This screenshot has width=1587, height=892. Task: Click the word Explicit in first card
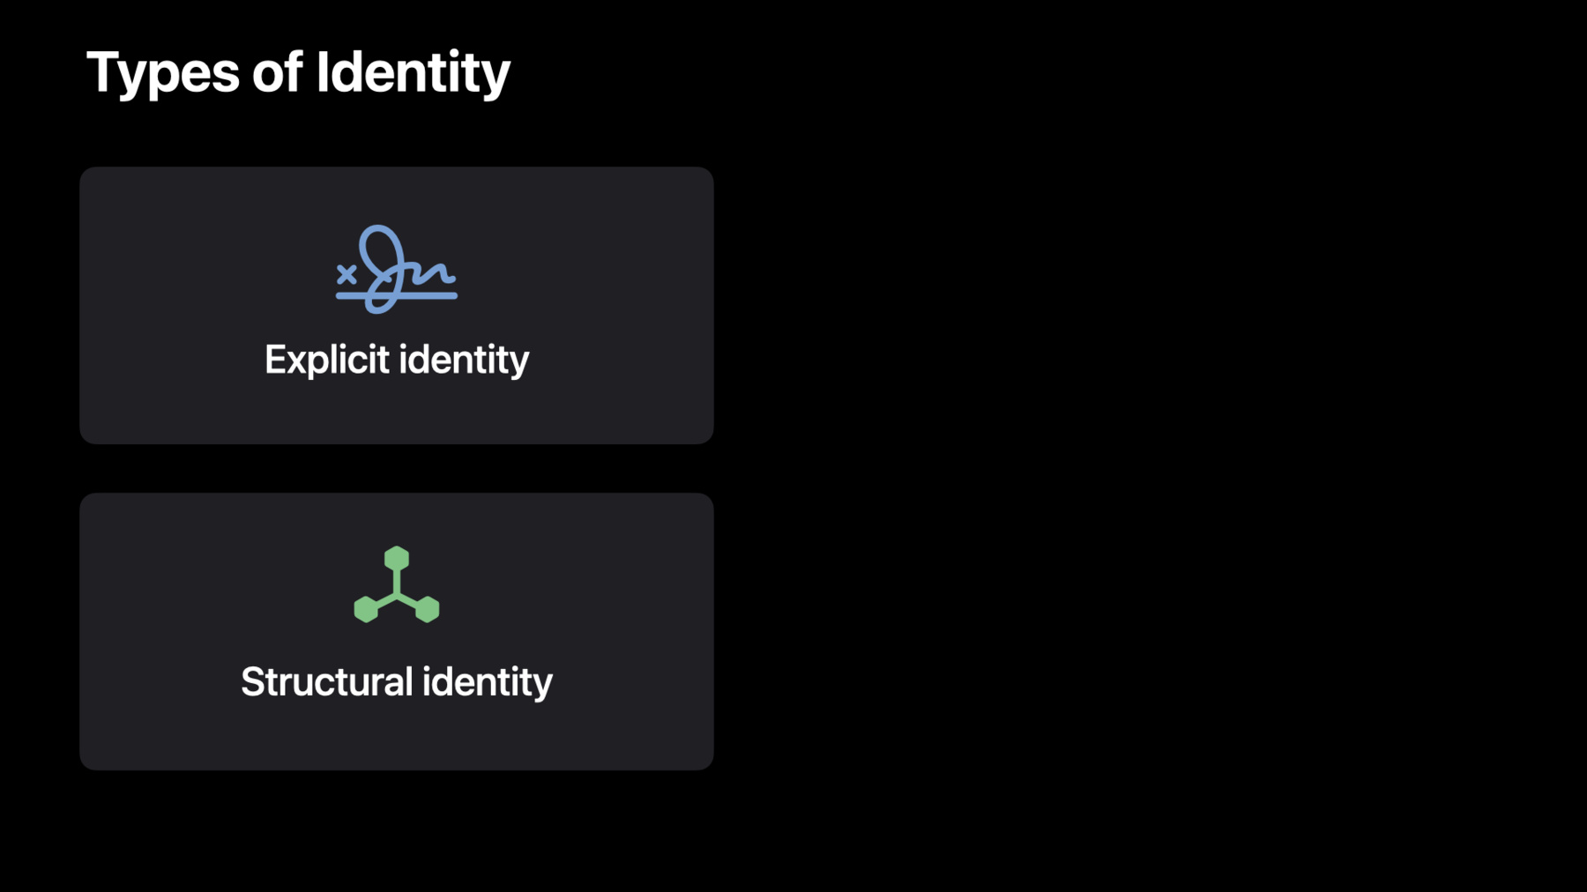coord(327,360)
